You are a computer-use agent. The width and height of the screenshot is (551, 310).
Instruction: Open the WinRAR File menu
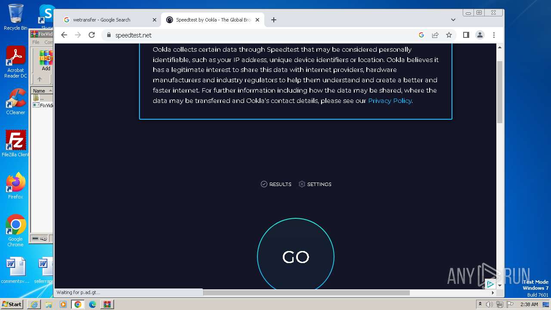[x=36, y=42]
